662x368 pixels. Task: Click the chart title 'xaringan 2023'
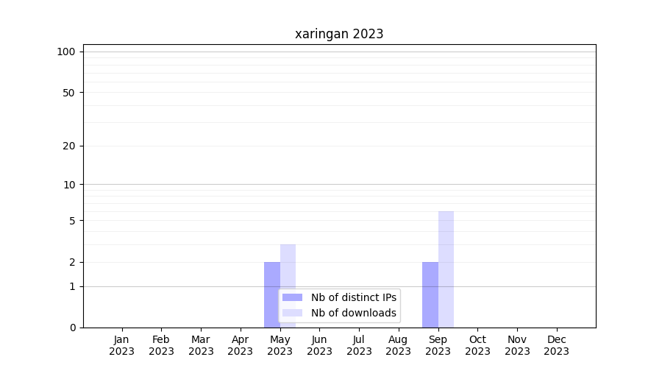pyautogui.click(x=339, y=34)
